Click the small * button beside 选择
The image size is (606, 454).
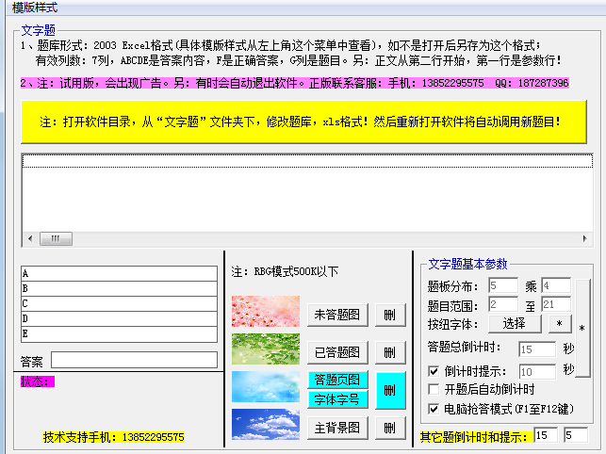tap(560, 323)
